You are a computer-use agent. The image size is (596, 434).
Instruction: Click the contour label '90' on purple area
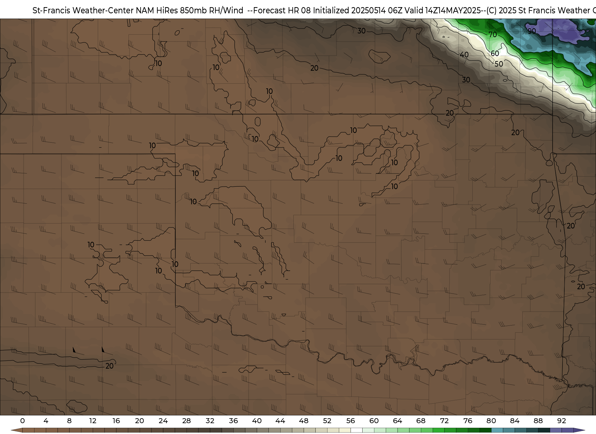click(x=532, y=31)
